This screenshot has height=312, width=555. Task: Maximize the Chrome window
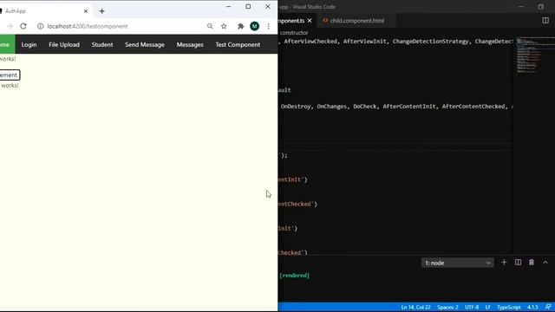click(248, 6)
